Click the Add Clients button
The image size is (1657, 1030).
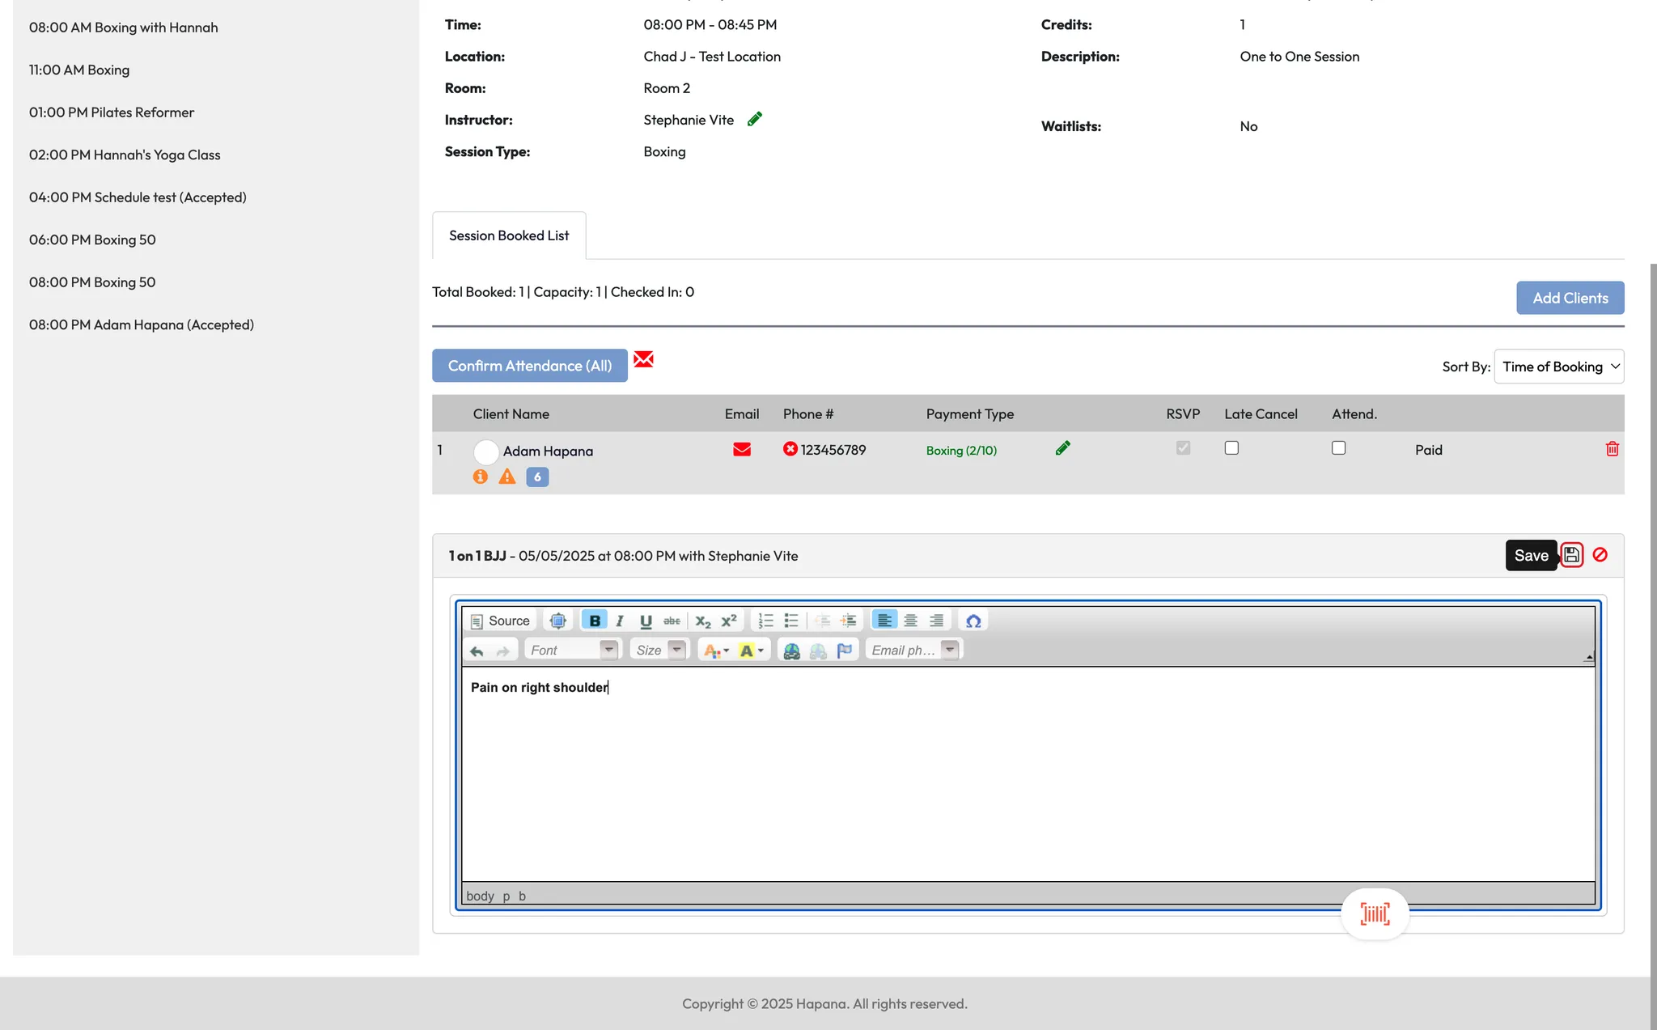[1570, 298]
